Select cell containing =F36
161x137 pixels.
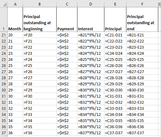[x=39, y=133]
